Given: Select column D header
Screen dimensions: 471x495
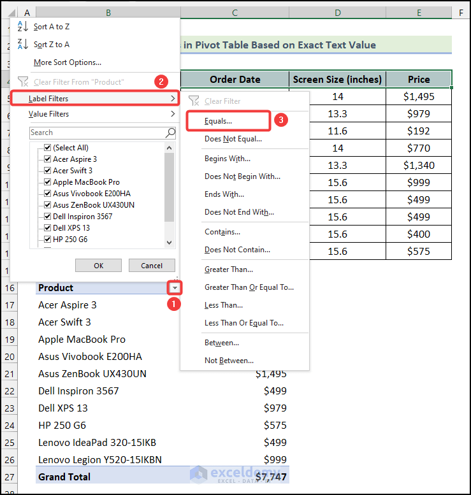Looking at the screenshot, I should coord(337,13).
